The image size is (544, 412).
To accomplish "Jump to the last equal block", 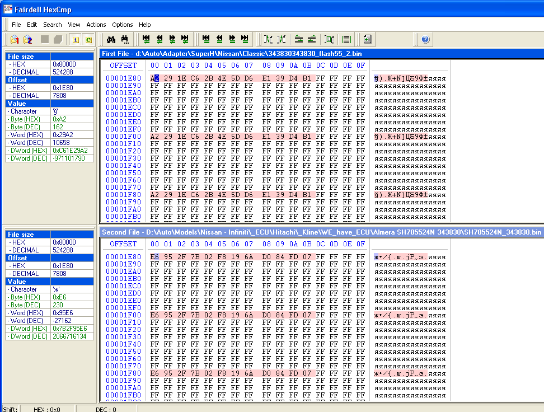I will click(x=245, y=39).
